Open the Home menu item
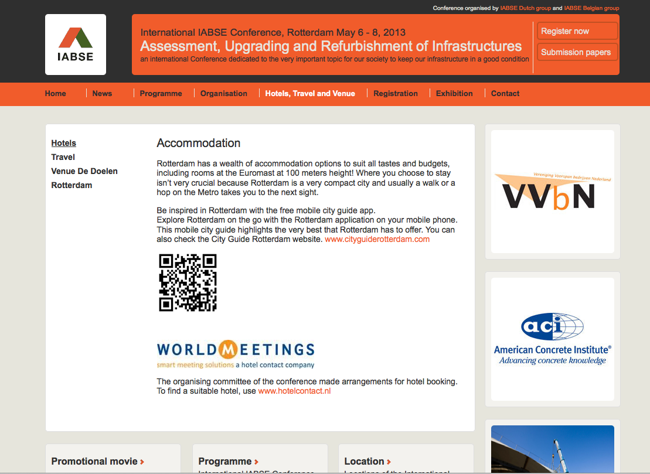 tap(55, 93)
